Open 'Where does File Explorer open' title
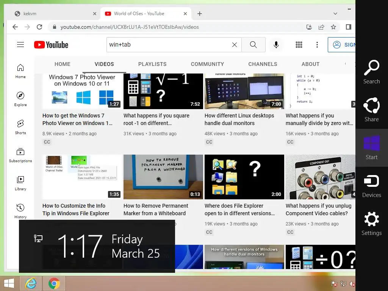 (x=239, y=210)
